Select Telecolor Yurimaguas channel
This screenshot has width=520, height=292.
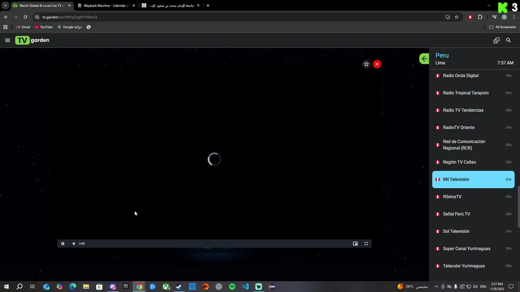[x=473, y=266]
